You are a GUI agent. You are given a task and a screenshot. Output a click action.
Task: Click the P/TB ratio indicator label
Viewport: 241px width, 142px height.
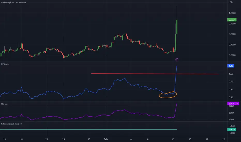[x=5, y=64]
